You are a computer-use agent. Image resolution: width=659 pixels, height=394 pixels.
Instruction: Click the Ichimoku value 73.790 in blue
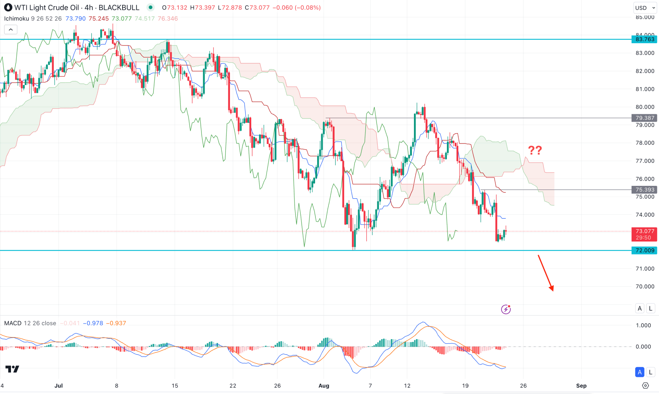pos(76,19)
